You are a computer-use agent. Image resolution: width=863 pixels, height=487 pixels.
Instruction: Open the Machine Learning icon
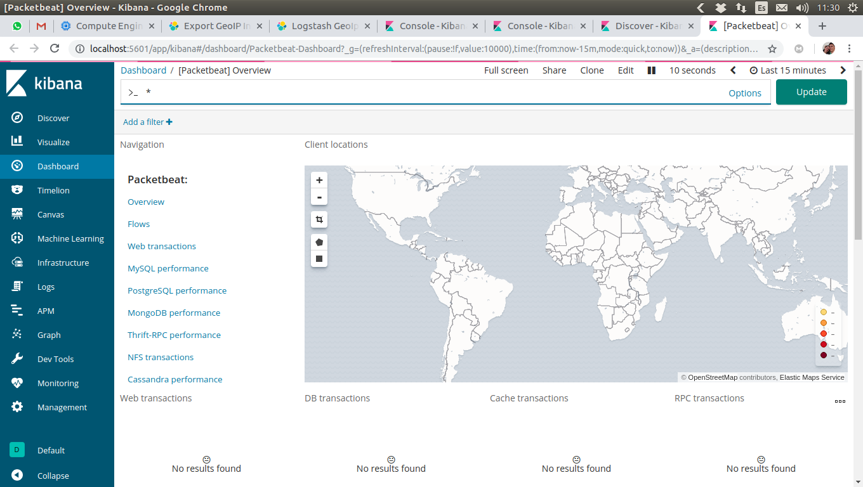pyautogui.click(x=17, y=238)
